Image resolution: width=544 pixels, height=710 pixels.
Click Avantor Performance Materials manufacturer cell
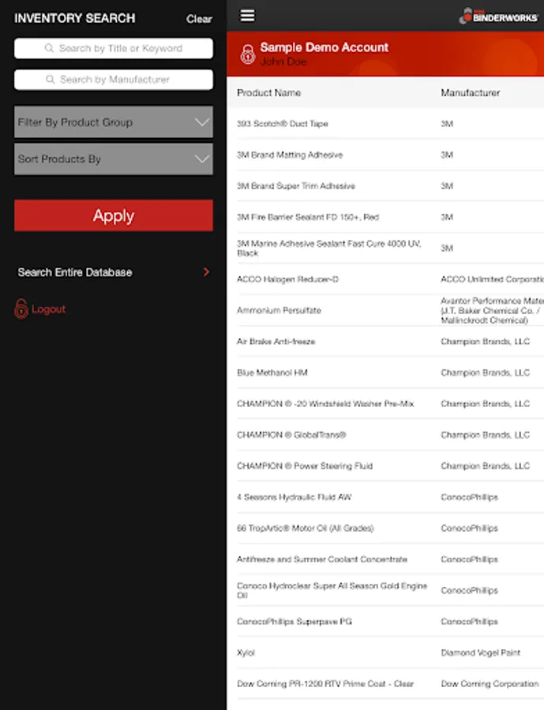tap(492, 310)
